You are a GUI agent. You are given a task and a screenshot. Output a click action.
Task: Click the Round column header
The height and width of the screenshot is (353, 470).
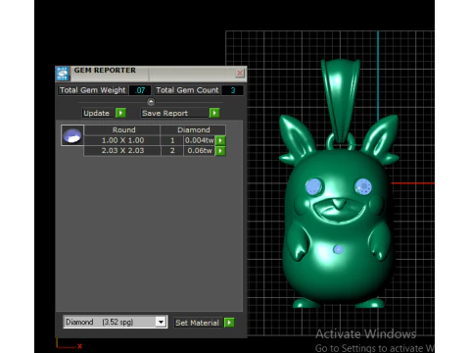[122, 130]
